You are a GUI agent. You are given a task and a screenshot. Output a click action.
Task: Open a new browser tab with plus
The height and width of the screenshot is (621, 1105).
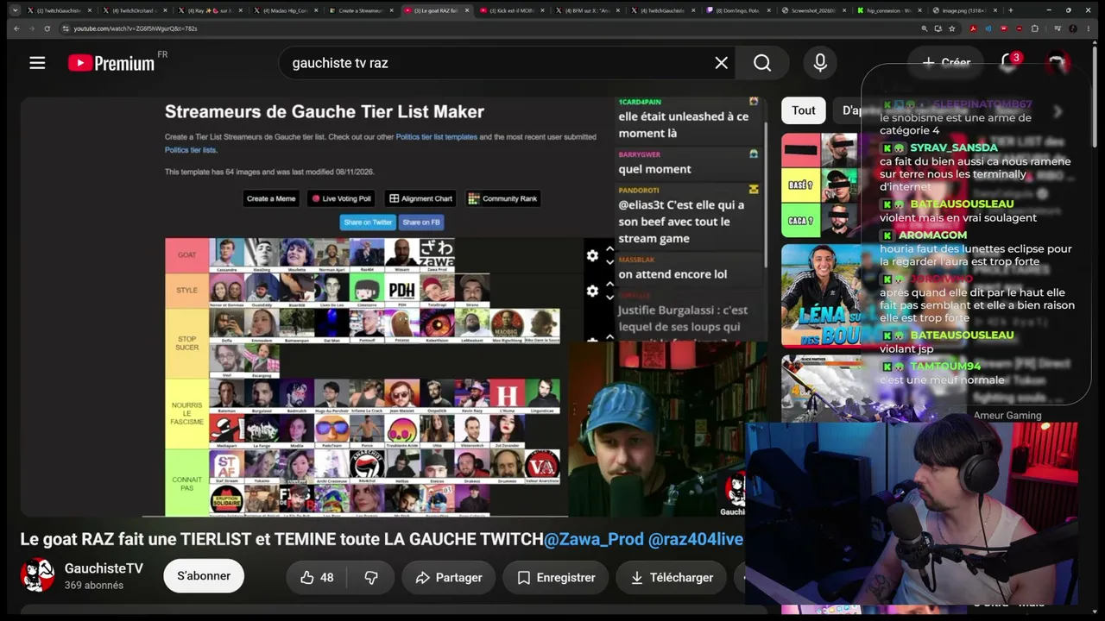pyautogui.click(x=1011, y=10)
